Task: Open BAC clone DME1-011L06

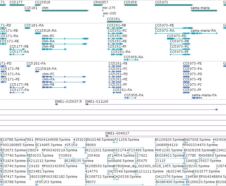Action: tap(156, 104)
